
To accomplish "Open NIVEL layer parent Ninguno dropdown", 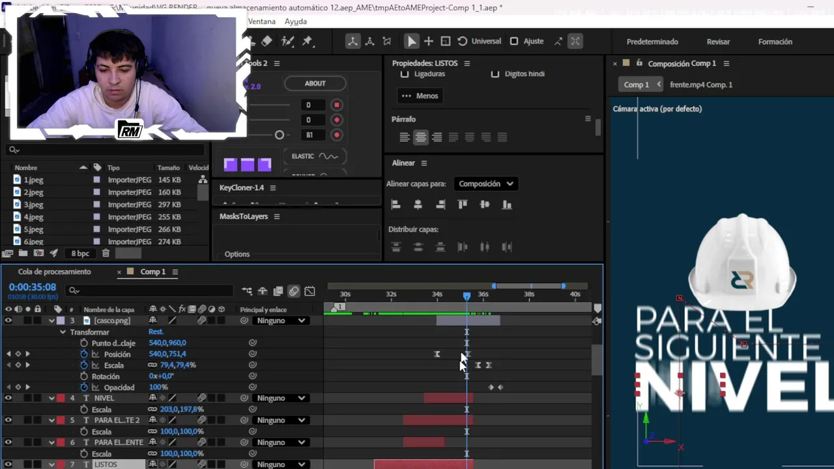I will point(281,398).
